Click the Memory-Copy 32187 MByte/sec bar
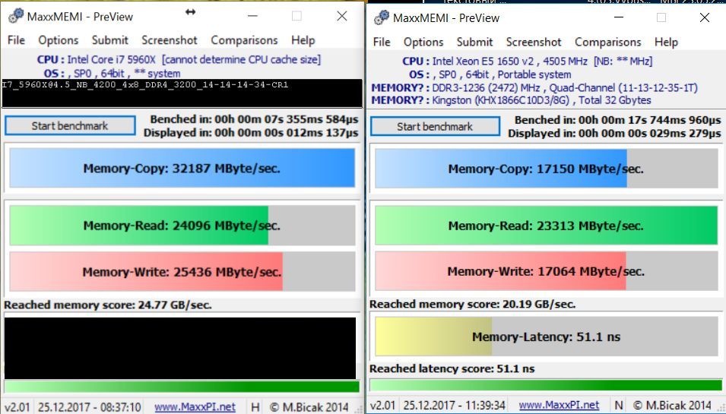This screenshot has height=414, width=726. point(182,168)
